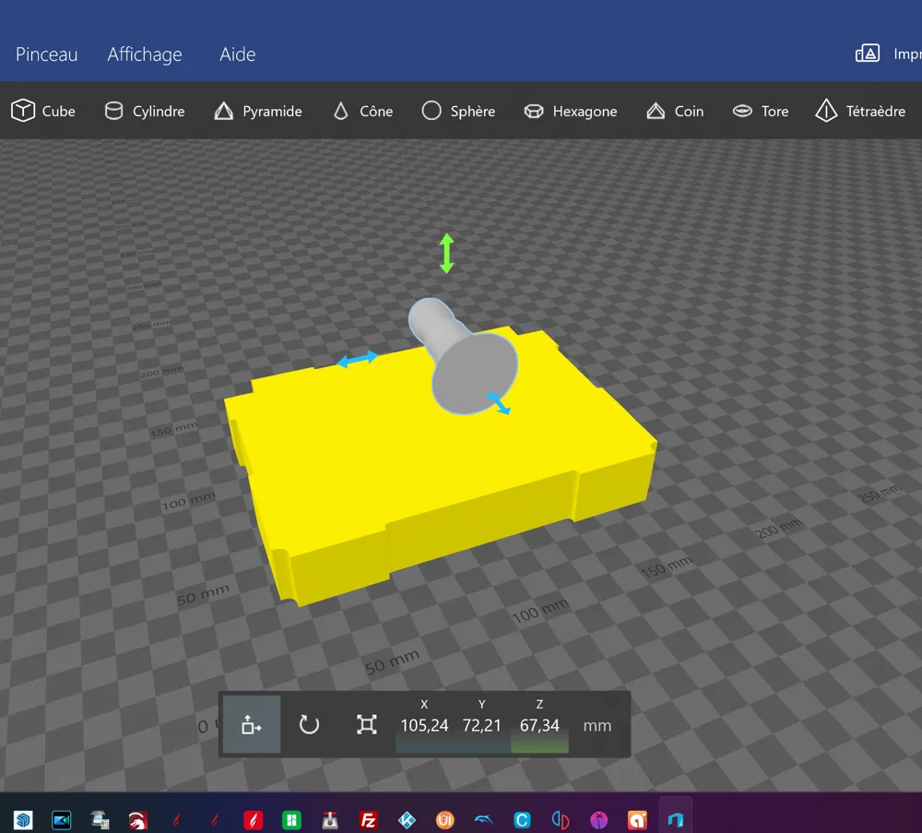Viewport: 922px width, 833px height.
Task: Select the Move tool in bottom toolbar
Action: pos(252,725)
